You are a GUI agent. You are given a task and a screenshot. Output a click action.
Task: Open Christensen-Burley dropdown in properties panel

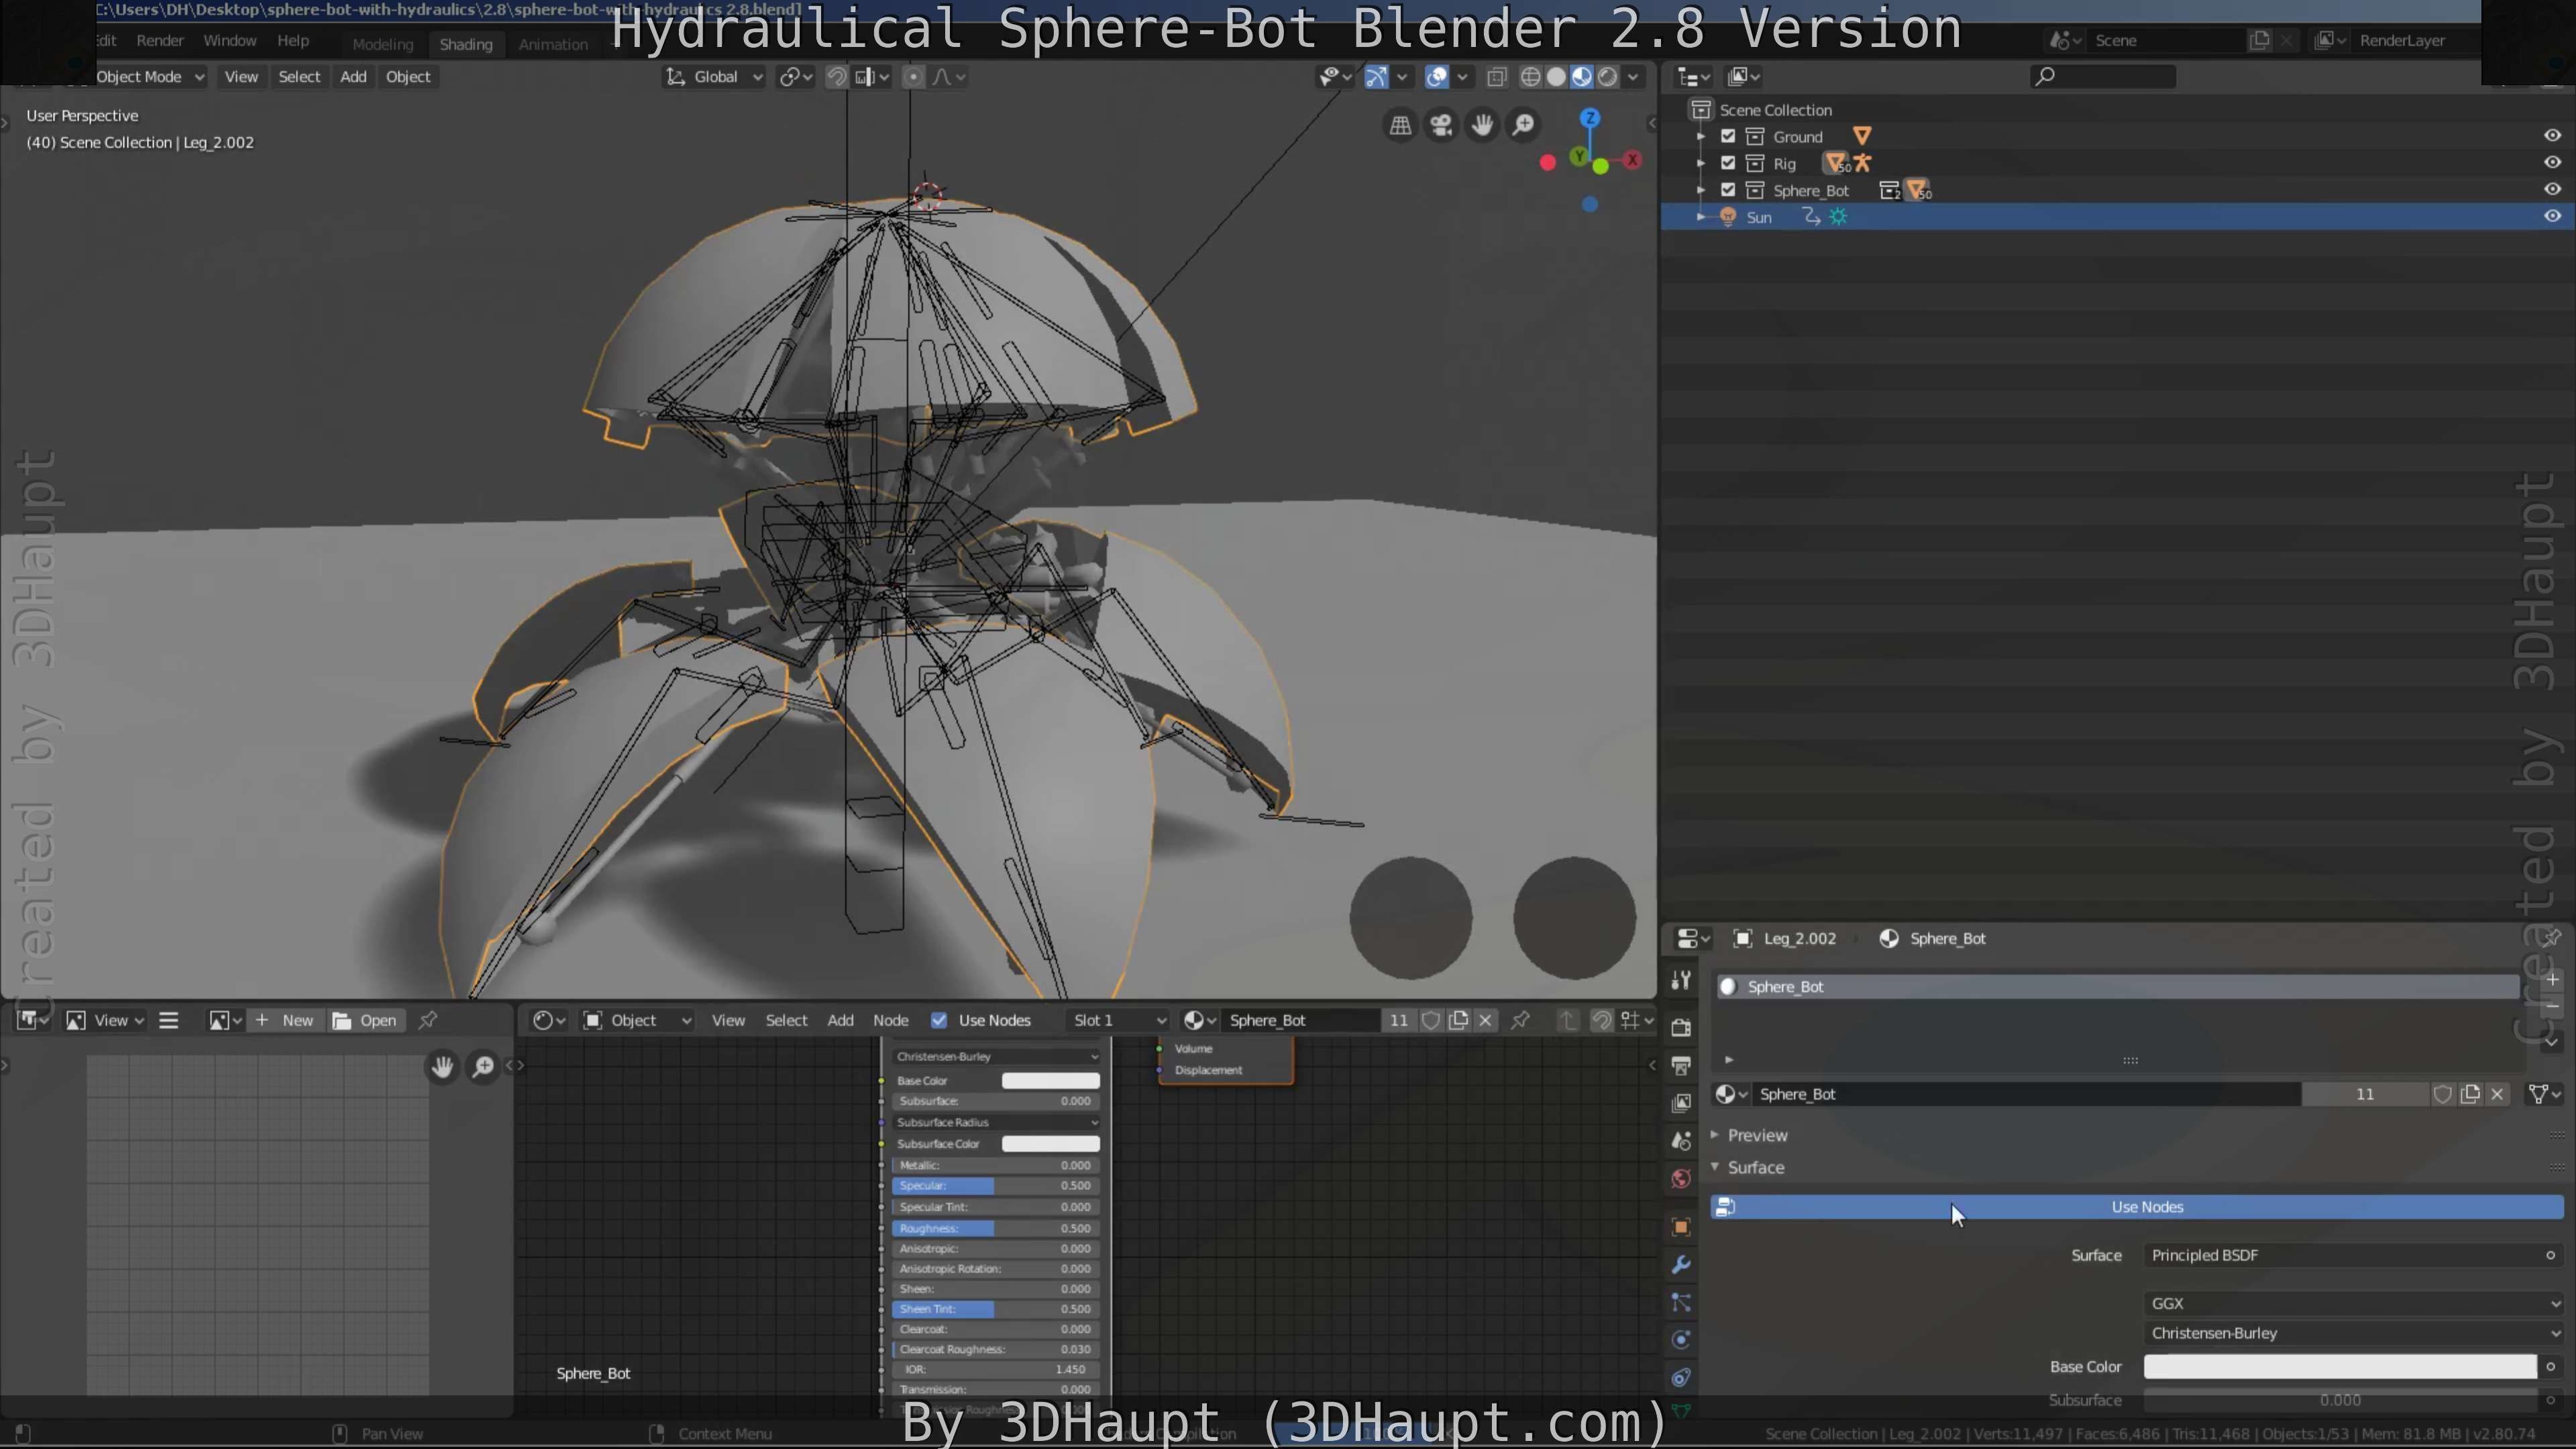tap(2353, 1334)
